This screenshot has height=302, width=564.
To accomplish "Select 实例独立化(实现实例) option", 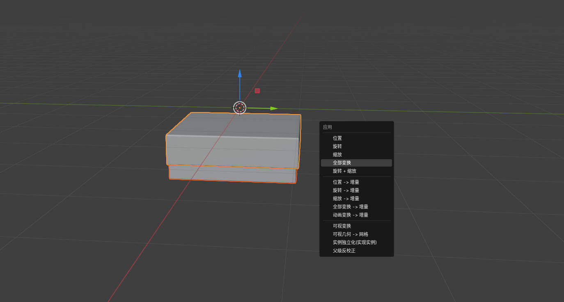I will pyautogui.click(x=356, y=243).
